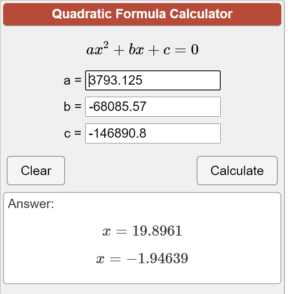
Task: Select the c value input field
Action: click(153, 133)
